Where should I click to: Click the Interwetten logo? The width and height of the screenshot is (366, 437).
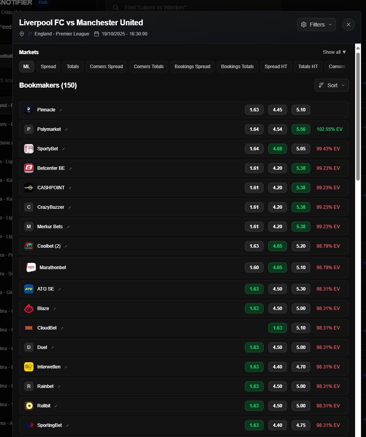pyautogui.click(x=28, y=367)
